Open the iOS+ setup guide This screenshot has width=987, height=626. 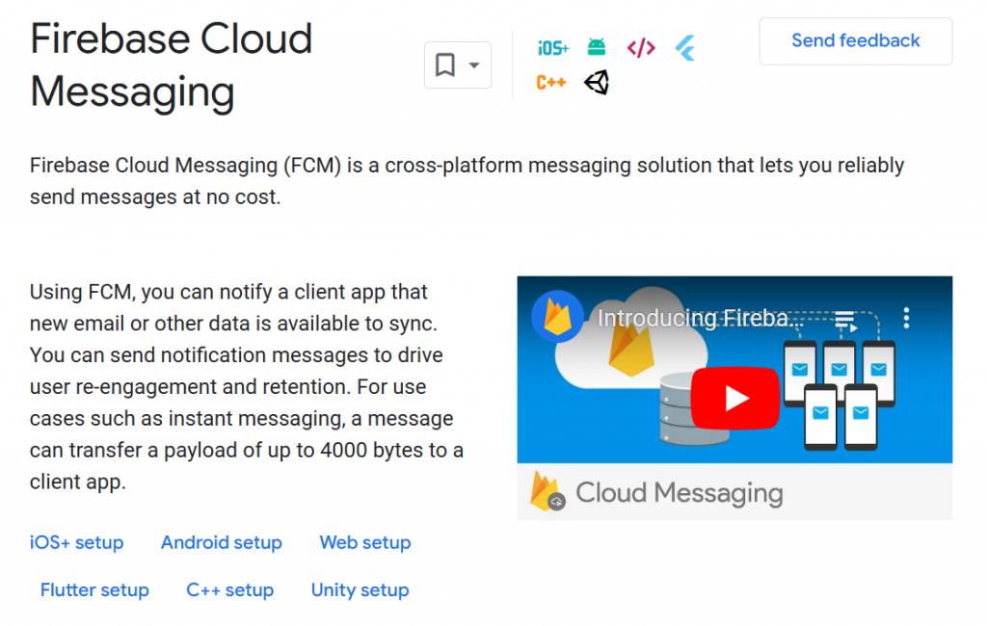[x=76, y=542]
